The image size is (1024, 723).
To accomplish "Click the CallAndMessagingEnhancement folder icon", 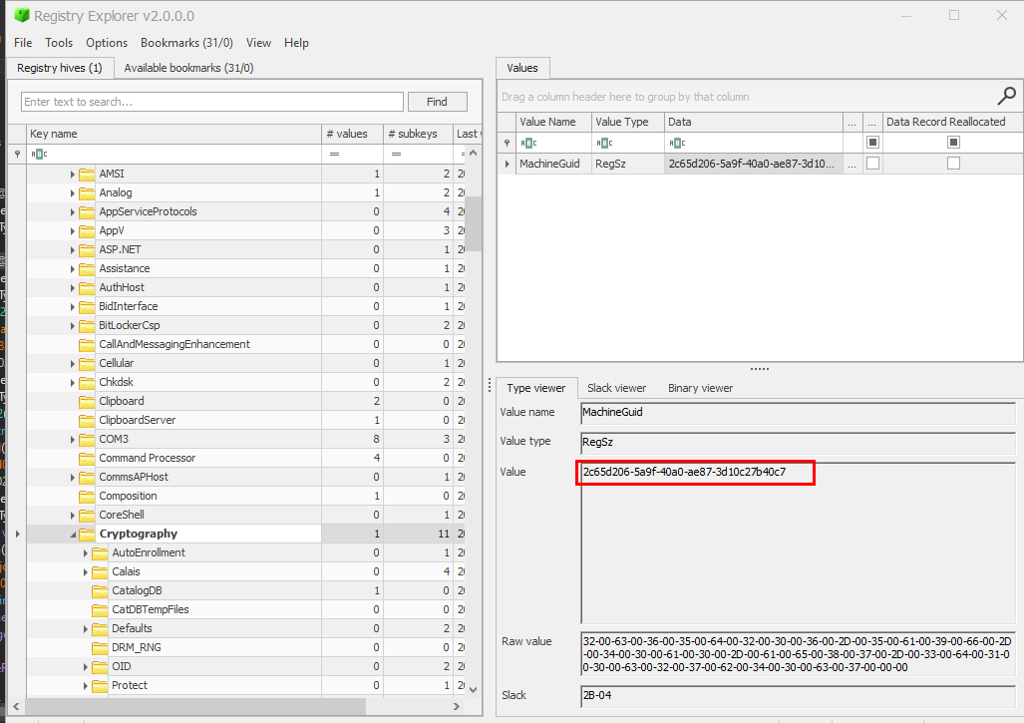I will pos(87,345).
